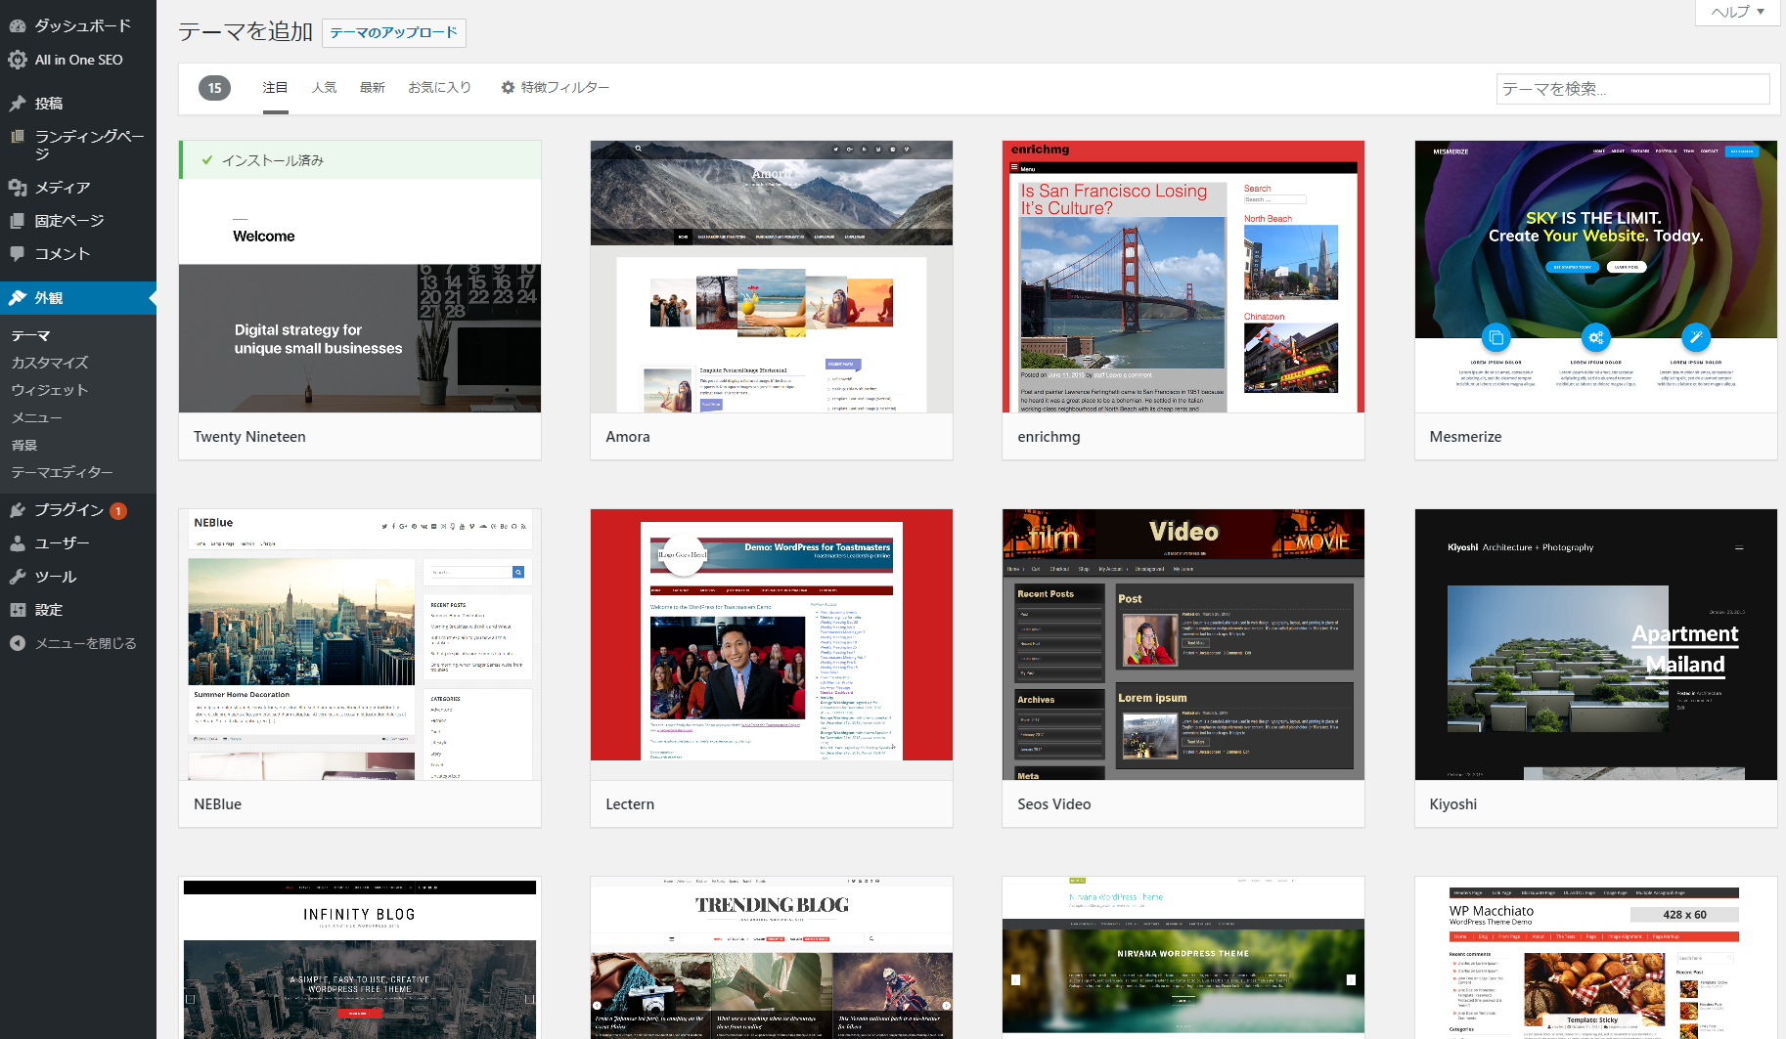The width and height of the screenshot is (1786, 1039).
Task: Open the Feature Filter gear expander
Action: click(x=555, y=87)
